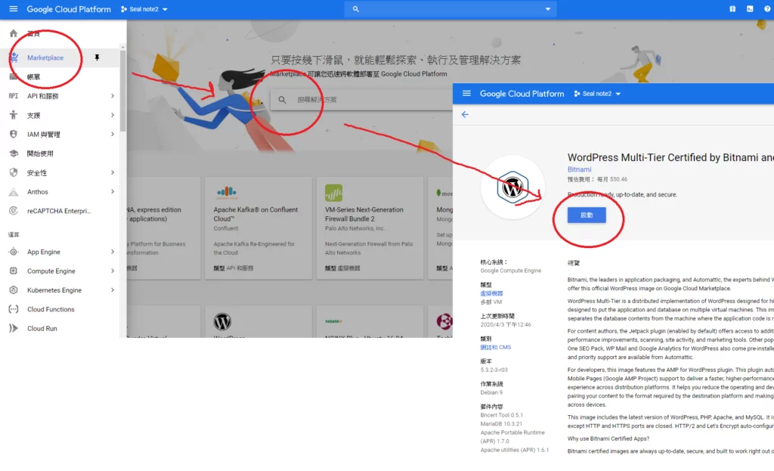Click the Cloud Run icon
The image size is (774, 471).
[x=14, y=328]
